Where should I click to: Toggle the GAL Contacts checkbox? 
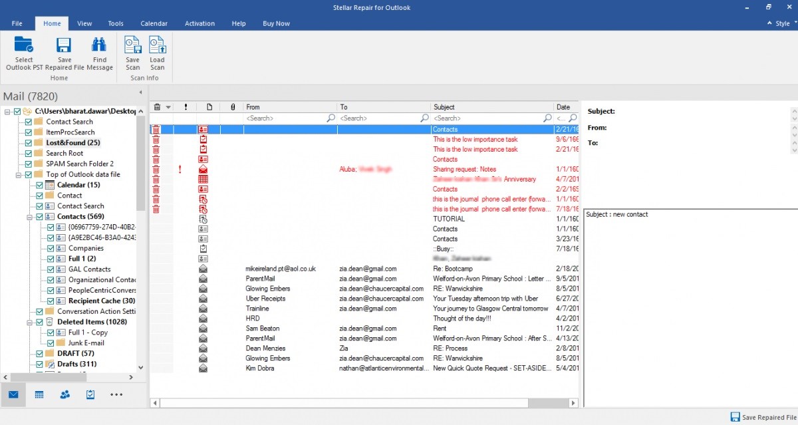[x=51, y=269]
